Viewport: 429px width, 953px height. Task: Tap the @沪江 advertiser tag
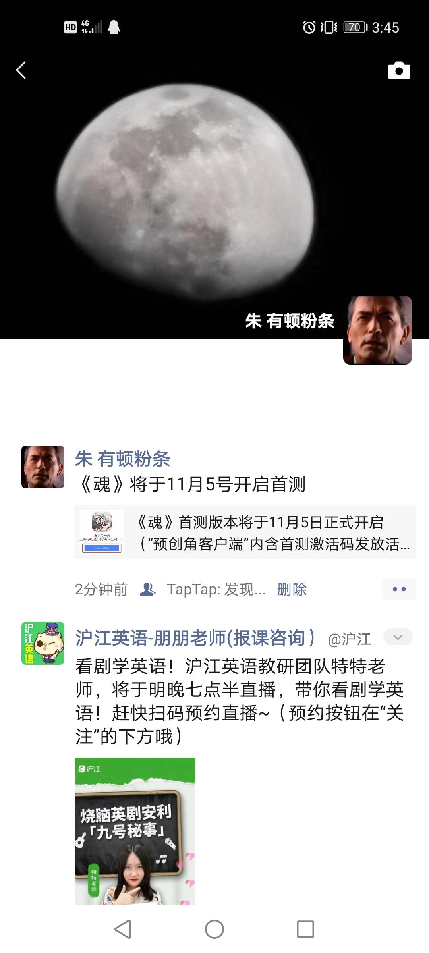tap(349, 639)
